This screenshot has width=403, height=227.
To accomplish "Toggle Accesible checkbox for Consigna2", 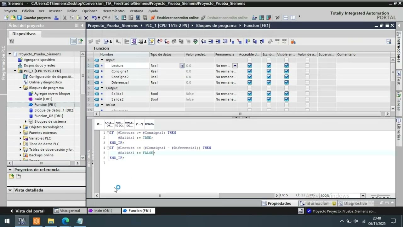I will click(x=250, y=77).
